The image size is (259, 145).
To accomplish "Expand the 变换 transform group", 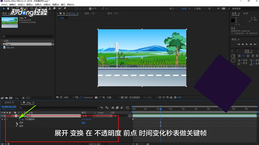I will tap(17, 123).
